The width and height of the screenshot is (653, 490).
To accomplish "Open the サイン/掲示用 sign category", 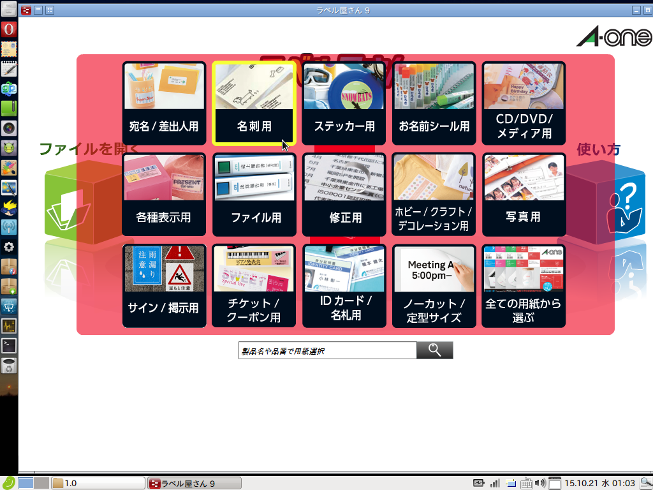I will click(x=164, y=286).
